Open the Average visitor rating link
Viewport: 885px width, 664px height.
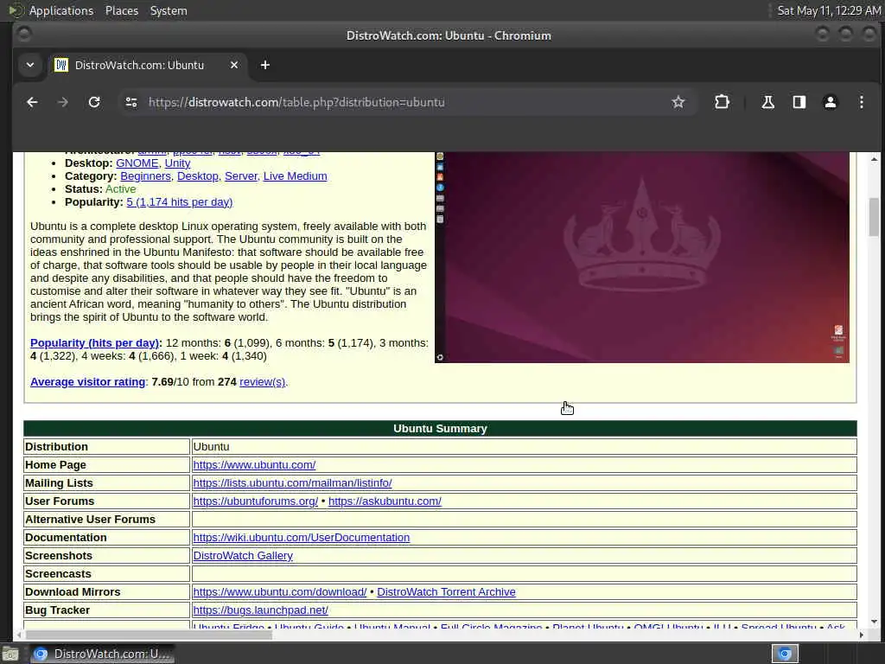click(87, 381)
